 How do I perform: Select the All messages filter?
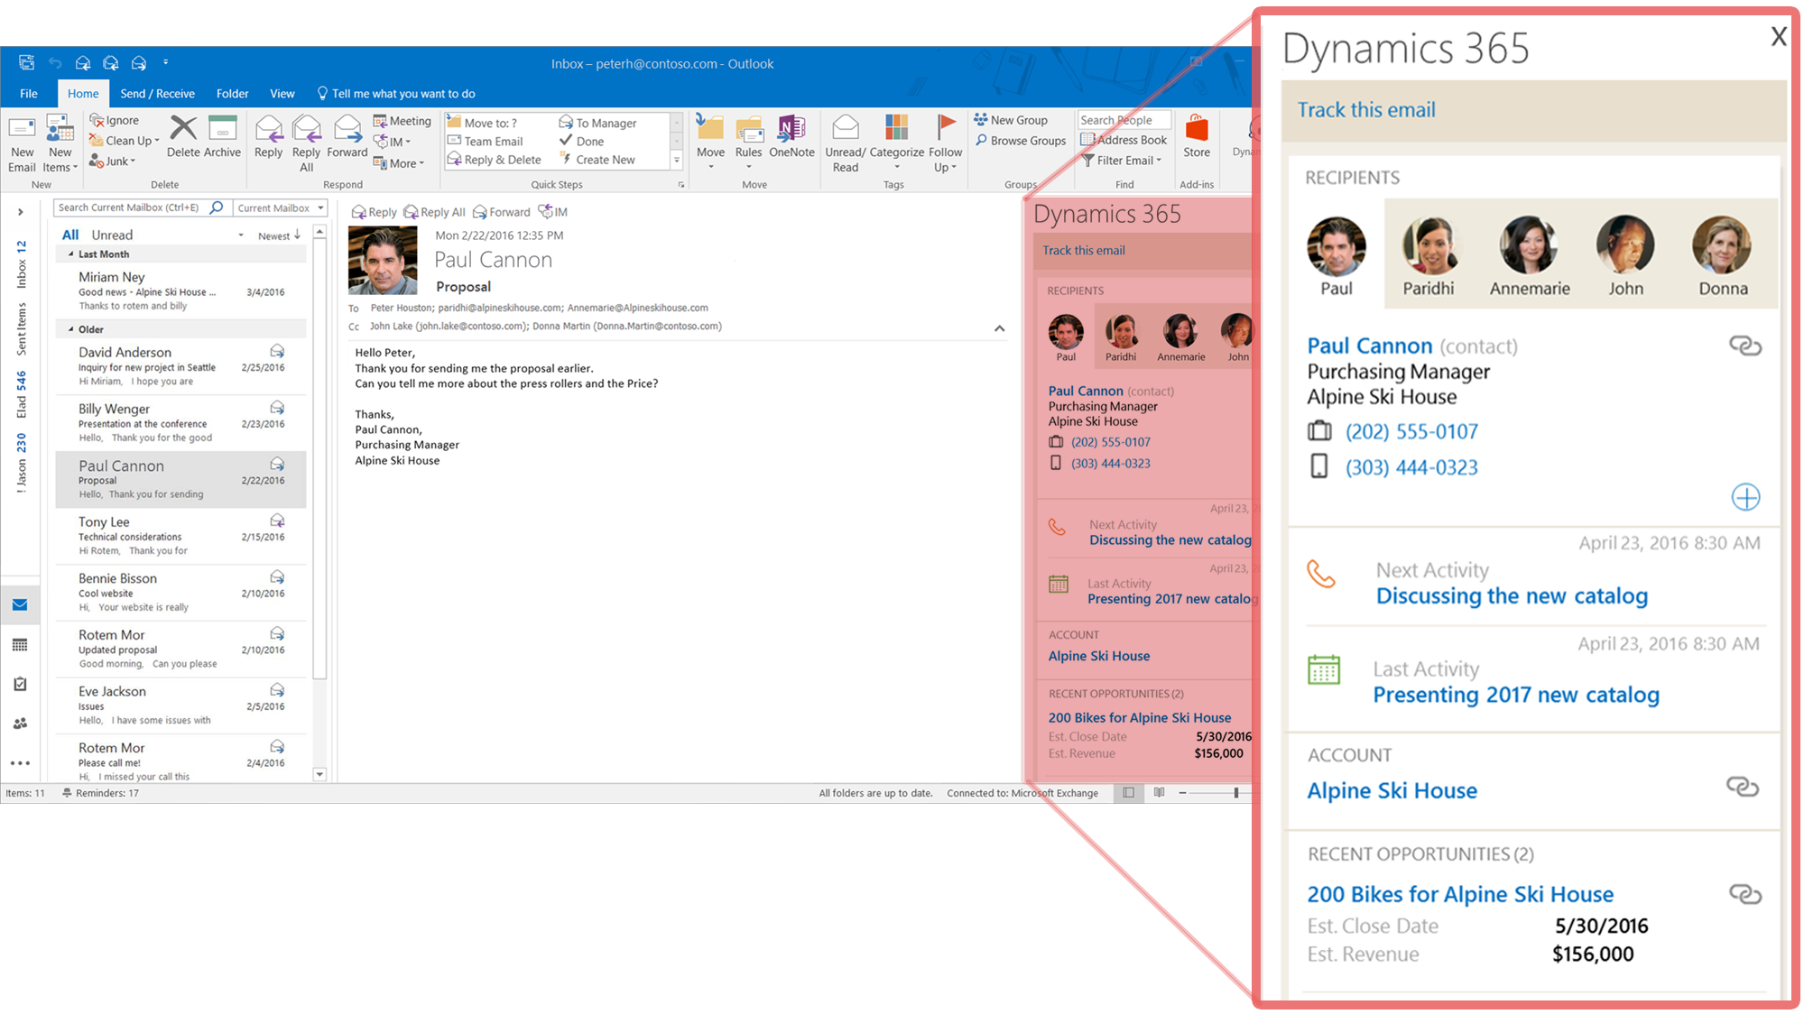[x=70, y=235]
